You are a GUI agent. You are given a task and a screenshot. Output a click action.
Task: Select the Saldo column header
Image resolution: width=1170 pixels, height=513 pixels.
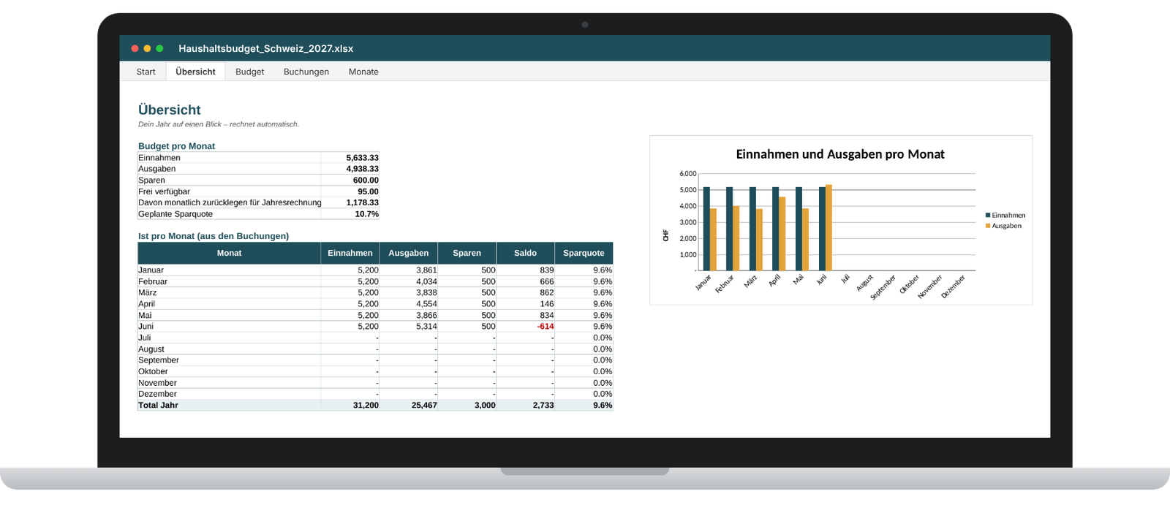[526, 253]
